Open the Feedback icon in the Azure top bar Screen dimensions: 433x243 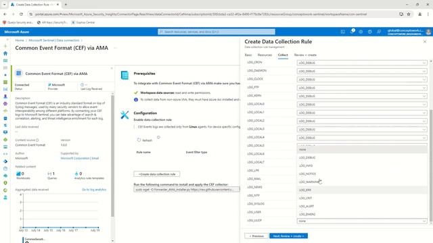pyautogui.click(x=379, y=32)
